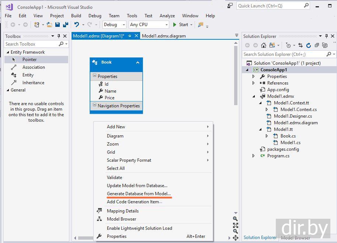The width and height of the screenshot is (337, 243).
Task: Click the Save All toolbar icon
Action: tap(66, 25)
